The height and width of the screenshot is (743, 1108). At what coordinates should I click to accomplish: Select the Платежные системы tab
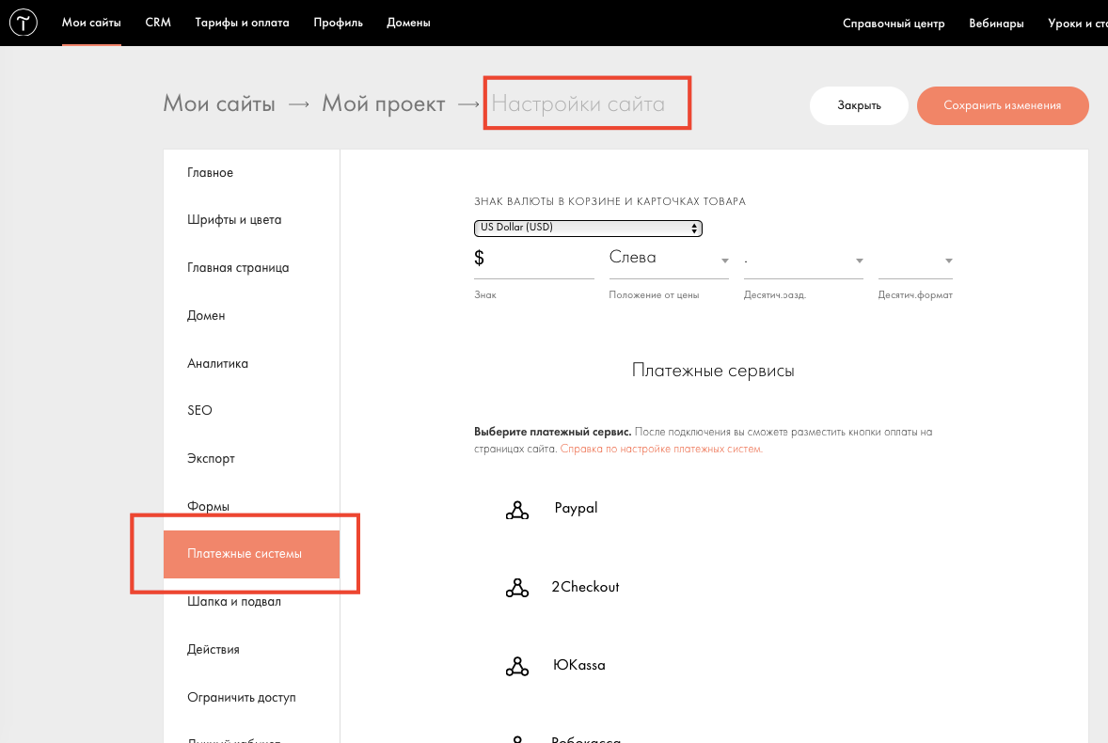click(251, 554)
